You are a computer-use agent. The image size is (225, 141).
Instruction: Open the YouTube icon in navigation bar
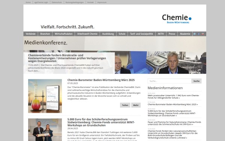[203, 34]
